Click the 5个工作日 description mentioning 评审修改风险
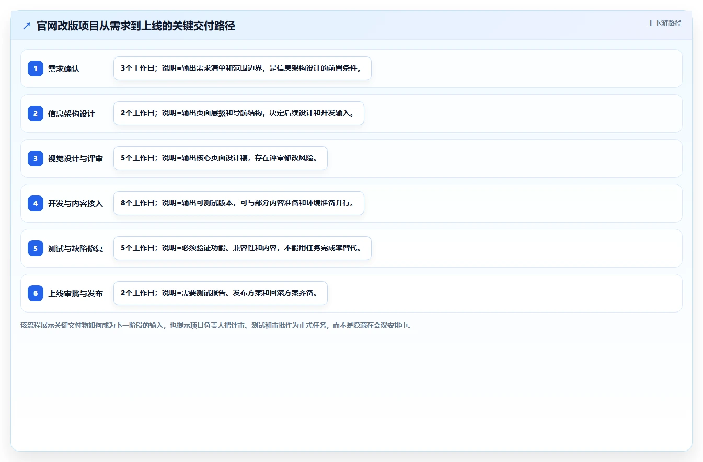Screen dimensions: 703x462 click(221, 158)
